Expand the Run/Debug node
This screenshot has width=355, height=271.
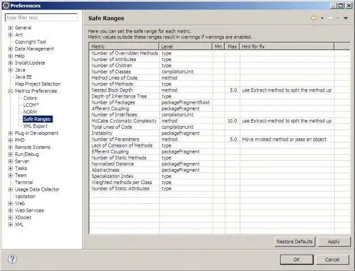point(10,155)
